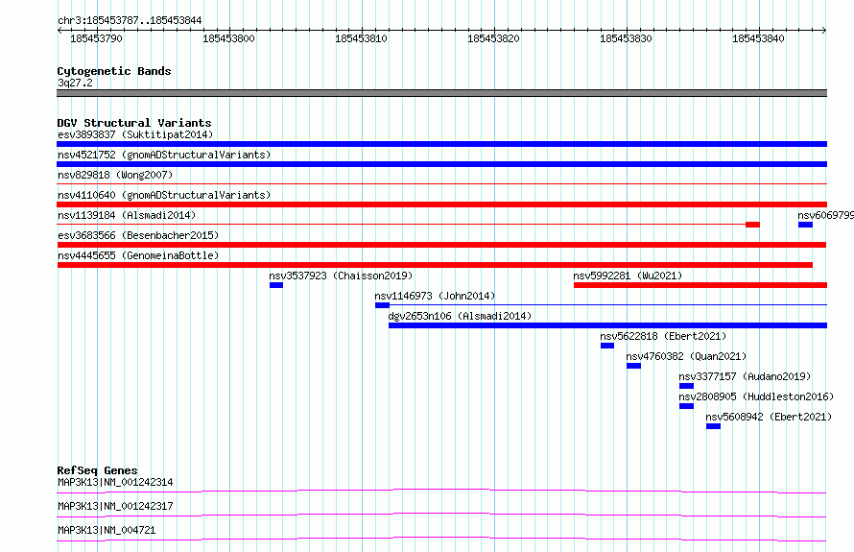Select the blue block under nsv6069799
This screenshot has width=854, height=552.
point(805,225)
